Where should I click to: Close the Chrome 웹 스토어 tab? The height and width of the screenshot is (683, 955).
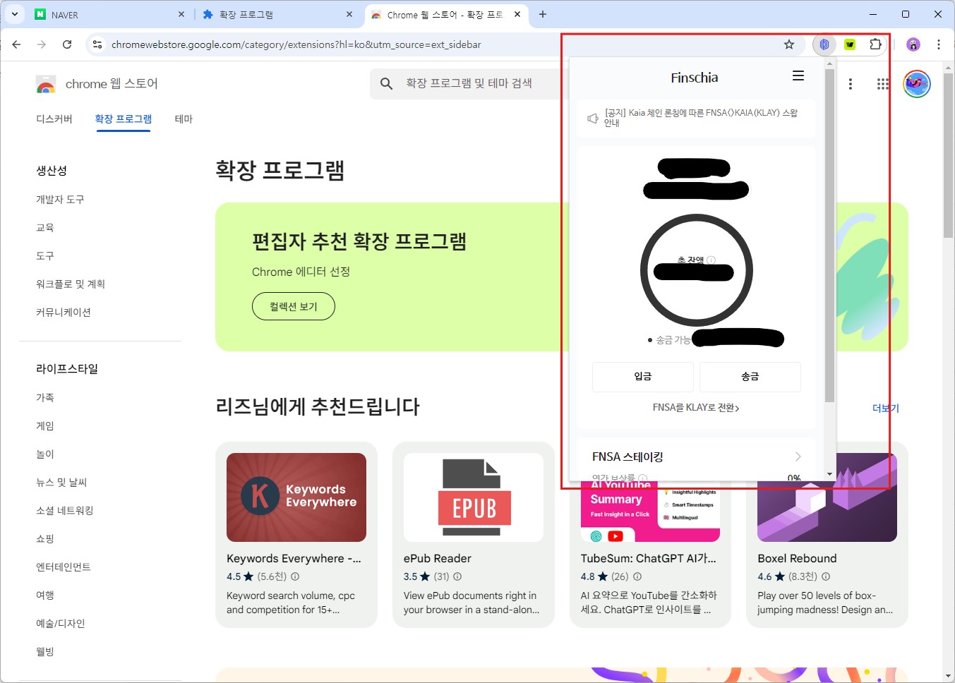pyautogui.click(x=517, y=14)
